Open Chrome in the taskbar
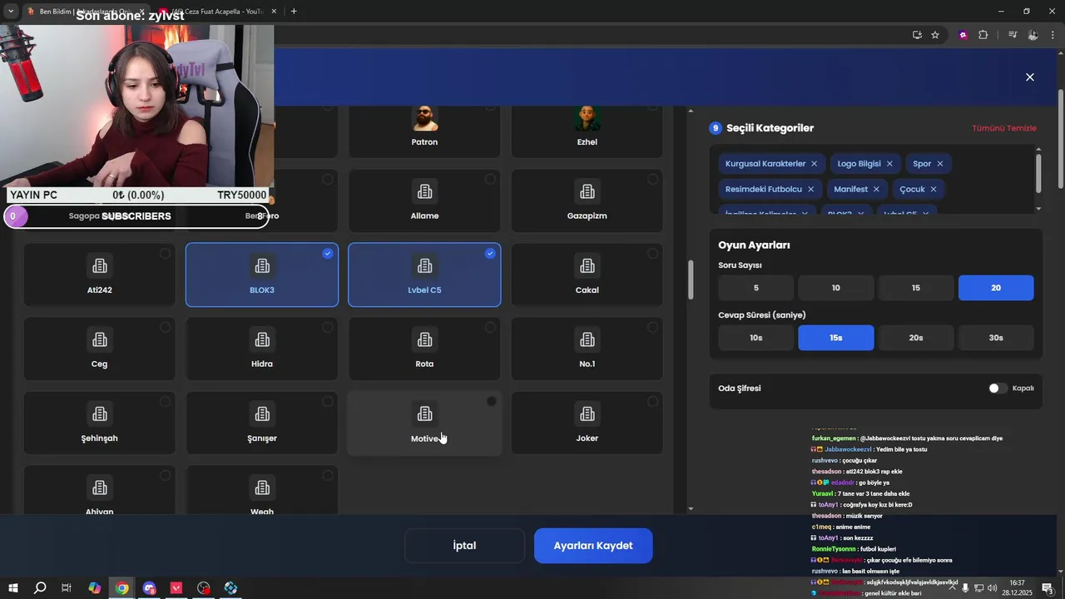 pyautogui.click(x=122, y=588)
